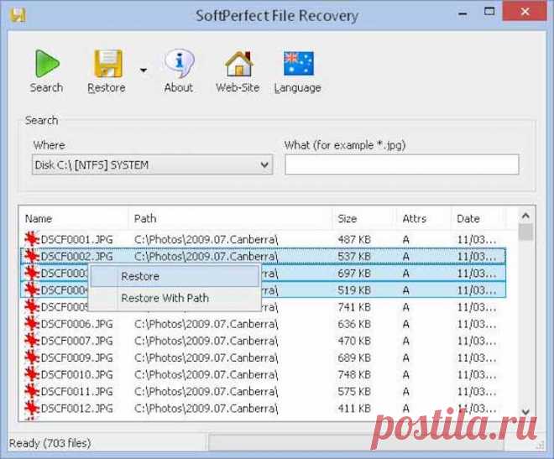Screen dimensions: 554x459
Task: Click the 537 KB size cell
Action: [354, 256]
